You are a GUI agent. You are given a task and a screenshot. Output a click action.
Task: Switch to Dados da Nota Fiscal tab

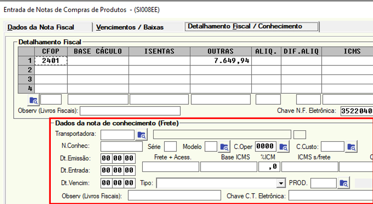tap(41, 27)
